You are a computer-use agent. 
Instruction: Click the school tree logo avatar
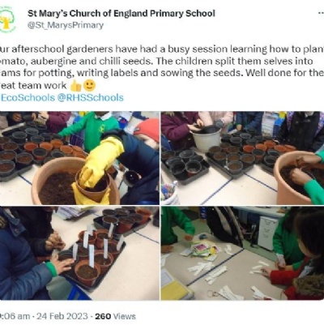(x=6, y=20)
